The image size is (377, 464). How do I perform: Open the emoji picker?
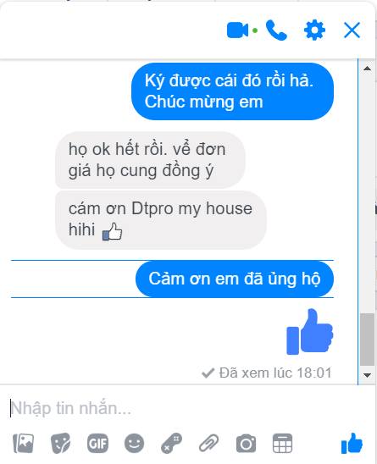tap(134, 443)
